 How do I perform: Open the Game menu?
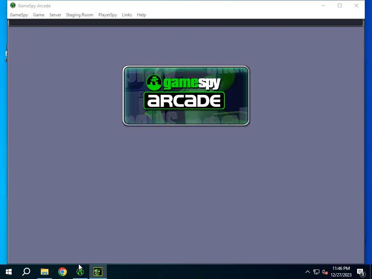point(39,15)
